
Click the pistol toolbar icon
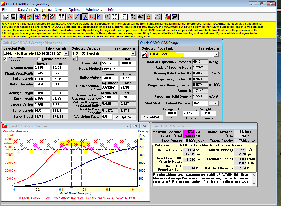[175, 17]
